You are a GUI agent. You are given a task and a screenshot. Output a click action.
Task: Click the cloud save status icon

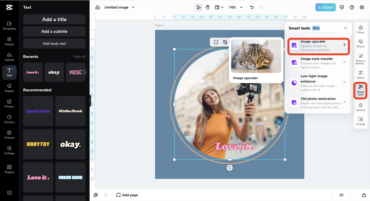click(x=98, y=7)
